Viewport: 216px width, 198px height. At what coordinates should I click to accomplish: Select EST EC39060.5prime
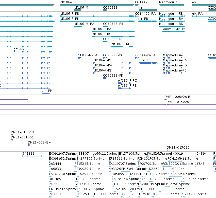(171, 189)
